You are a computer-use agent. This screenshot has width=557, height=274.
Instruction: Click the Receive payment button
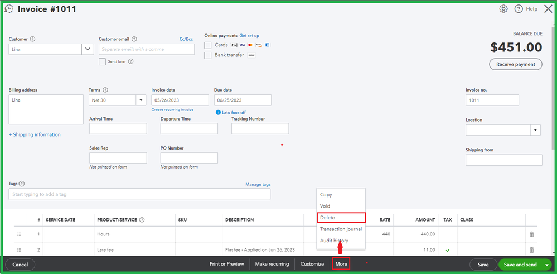(515, 64)
